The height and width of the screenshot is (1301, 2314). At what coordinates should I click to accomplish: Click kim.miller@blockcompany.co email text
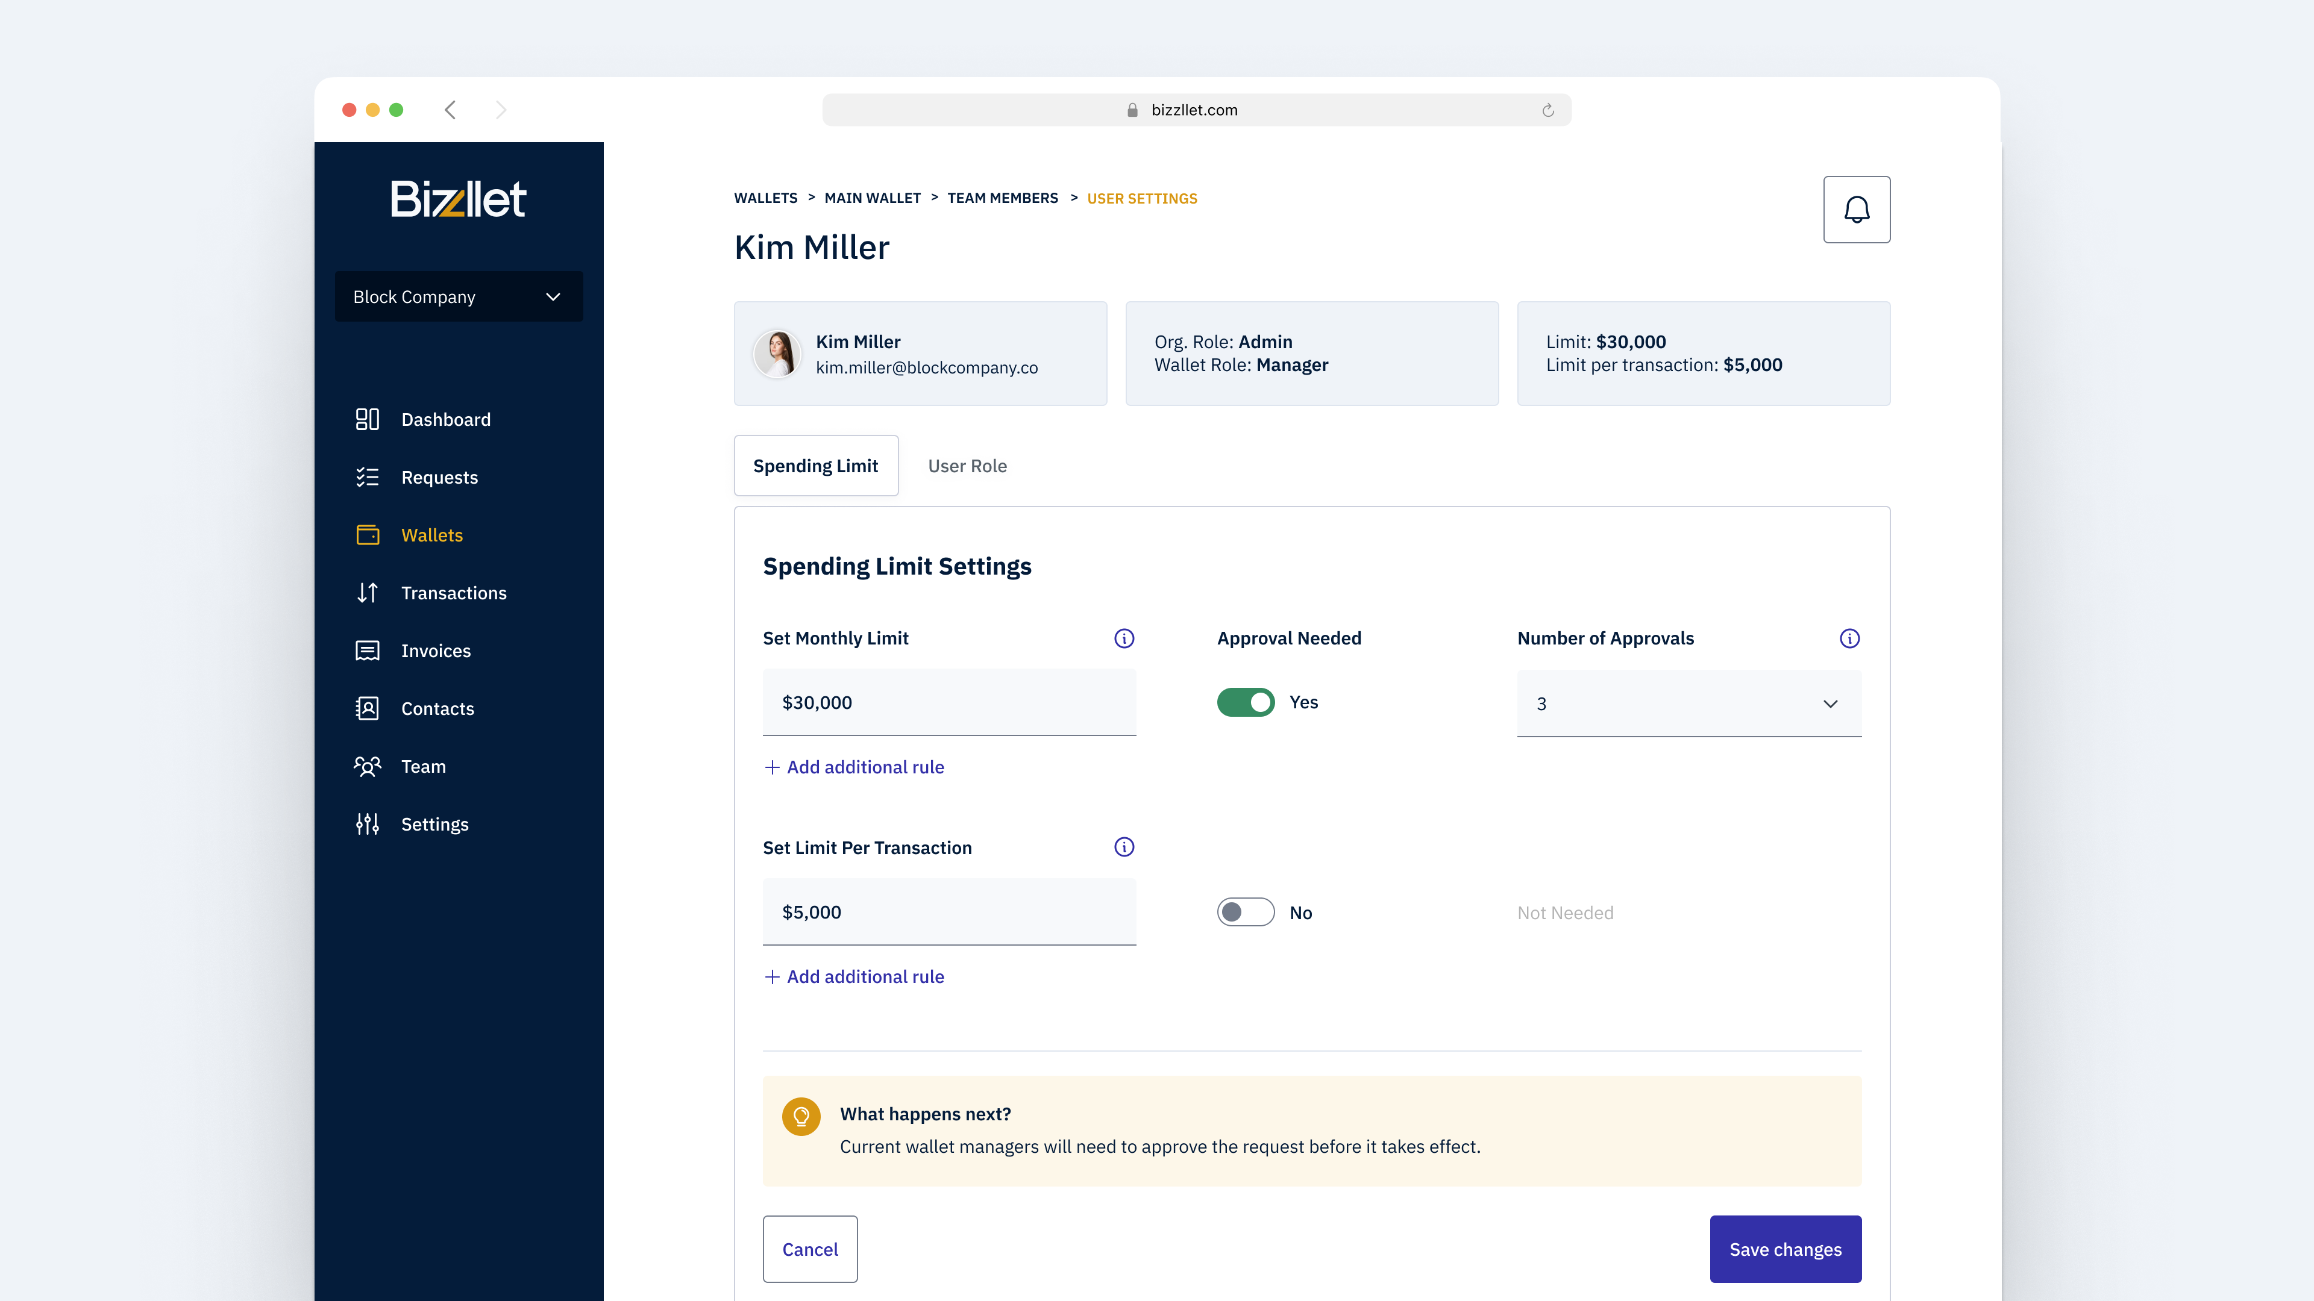click(x=926, y=367)
